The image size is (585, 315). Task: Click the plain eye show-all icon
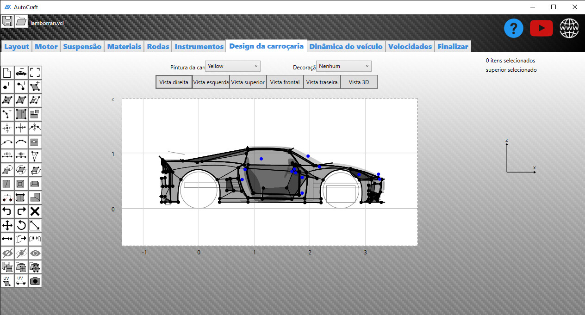[35, 253]
